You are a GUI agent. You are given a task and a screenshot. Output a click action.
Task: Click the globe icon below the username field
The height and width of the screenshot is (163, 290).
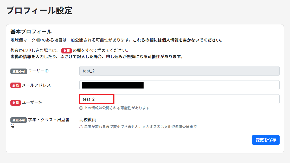pos(81,108)
